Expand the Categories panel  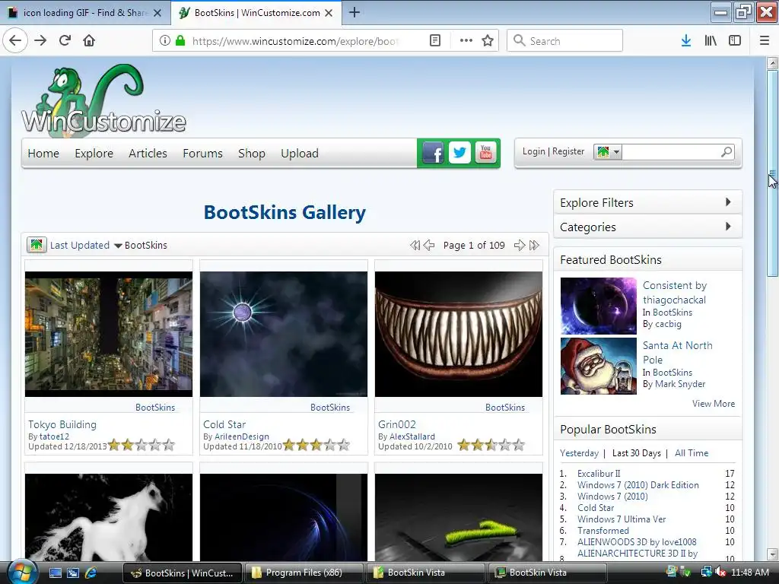[648, 227]
